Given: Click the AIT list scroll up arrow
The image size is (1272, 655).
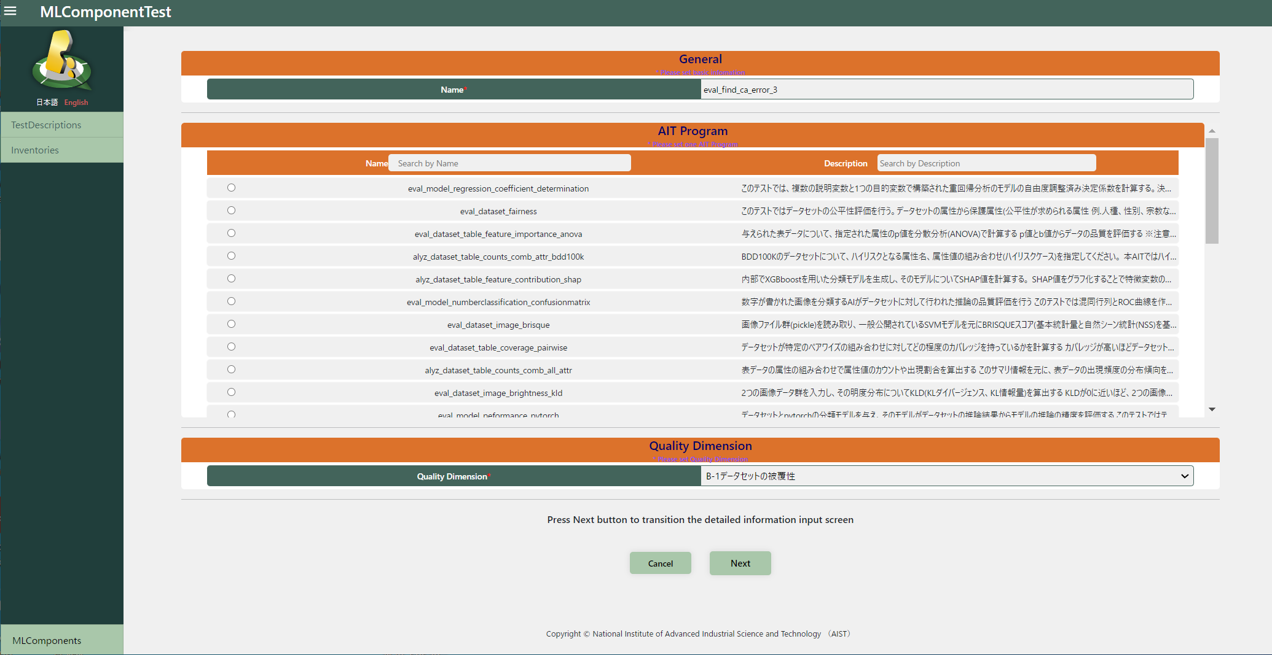Looking at the screenshot, I should [x=1212, y=131].
